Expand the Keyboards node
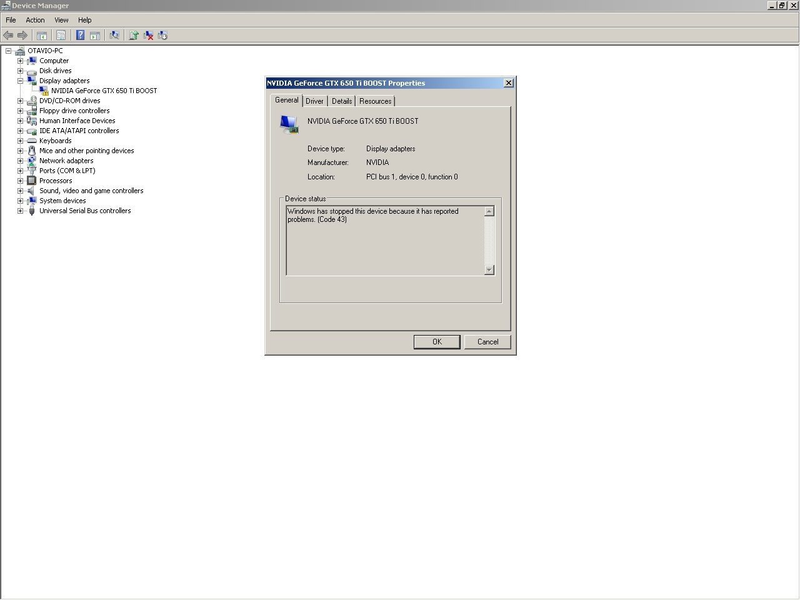This screenshot has height=600, width=800. 20,141
